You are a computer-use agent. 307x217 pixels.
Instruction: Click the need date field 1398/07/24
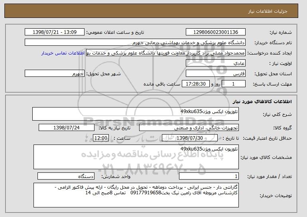tap(67, 128)
